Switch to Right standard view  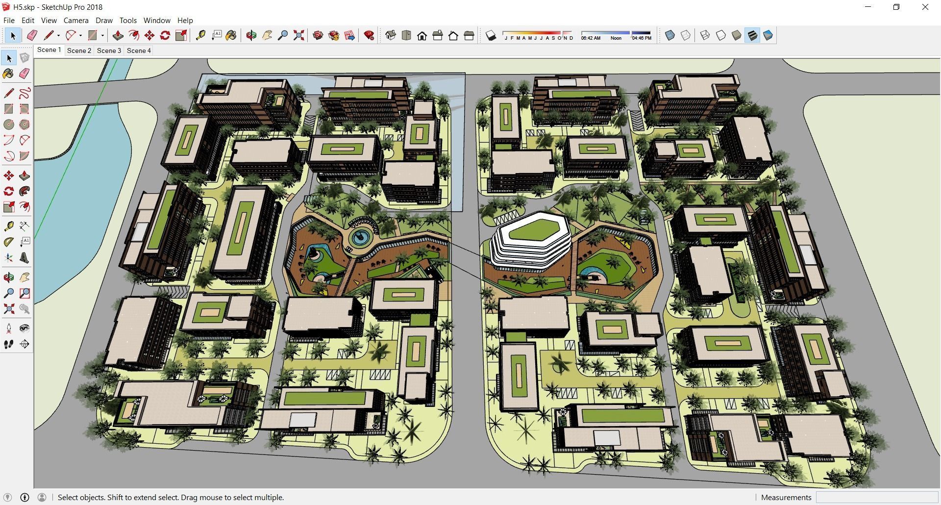click(438, 35)
